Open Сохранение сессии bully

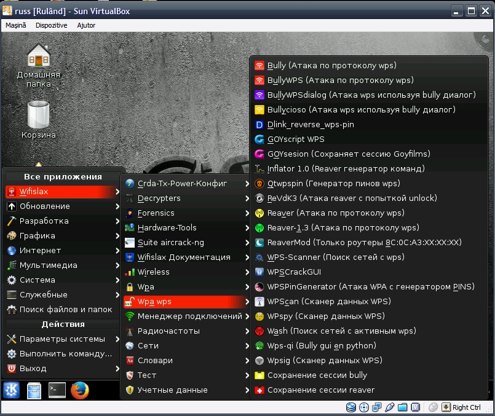[x=369, y=375]
